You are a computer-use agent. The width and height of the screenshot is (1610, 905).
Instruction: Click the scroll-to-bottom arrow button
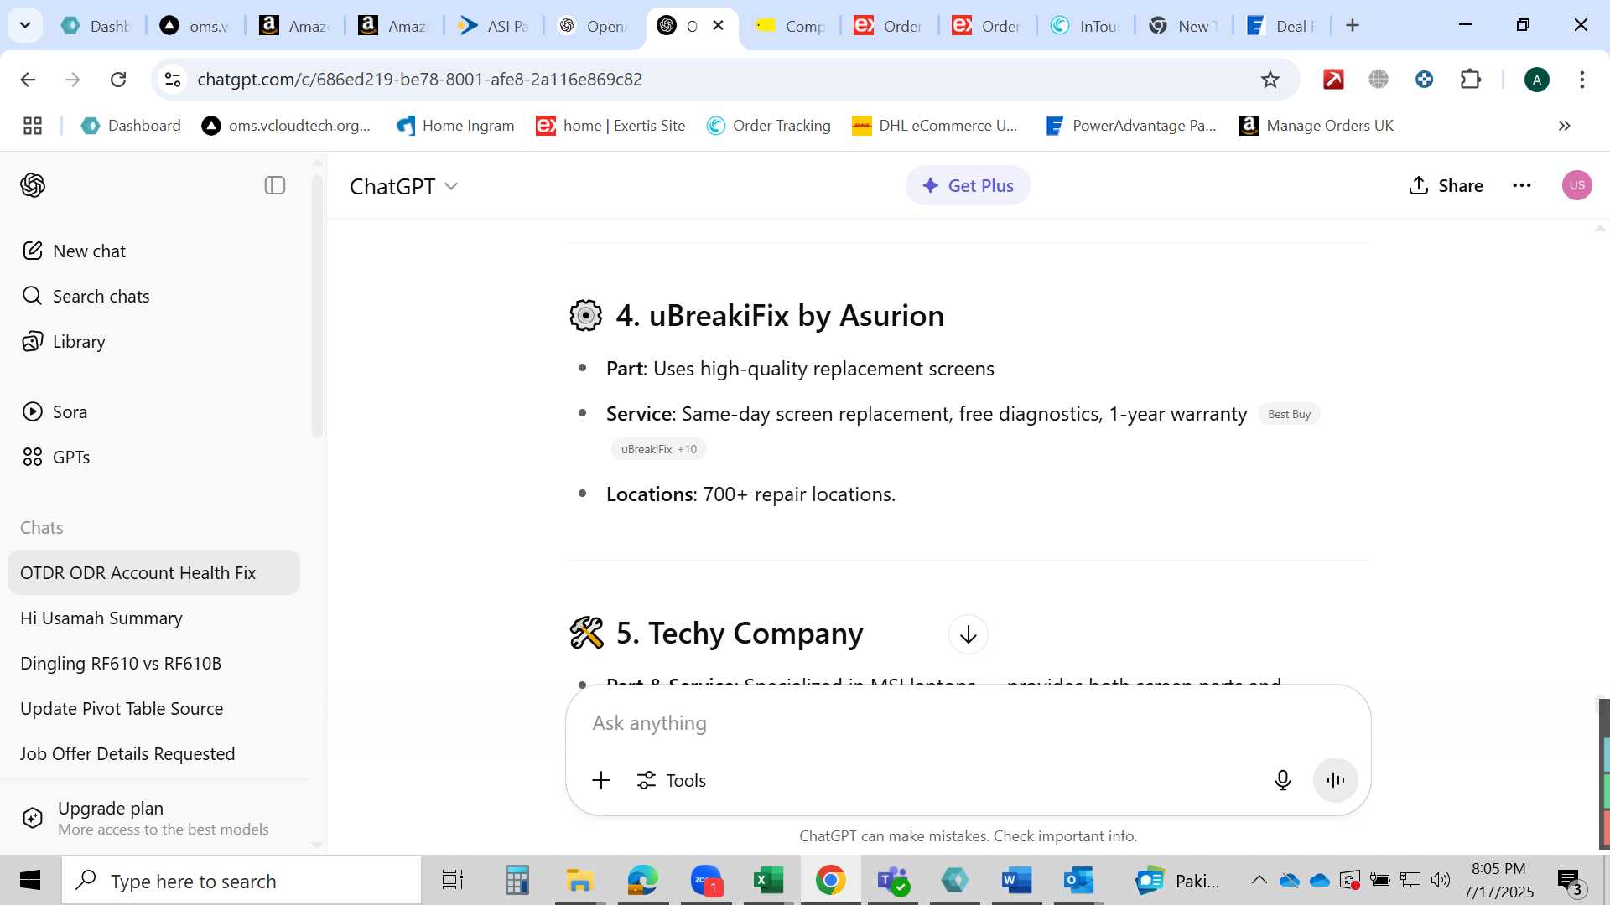[968, 634]
